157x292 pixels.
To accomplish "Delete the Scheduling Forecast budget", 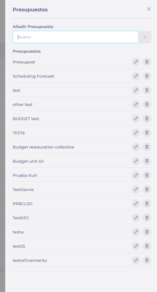I will [147, 76].
